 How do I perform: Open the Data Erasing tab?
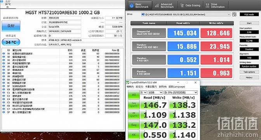[x=191, y=5]
